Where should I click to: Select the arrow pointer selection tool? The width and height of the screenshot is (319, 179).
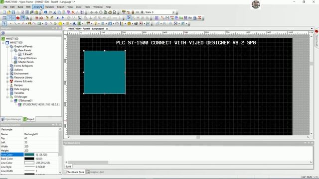[x=4, y=23]
